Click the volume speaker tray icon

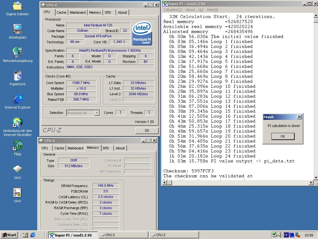[280, 235]
